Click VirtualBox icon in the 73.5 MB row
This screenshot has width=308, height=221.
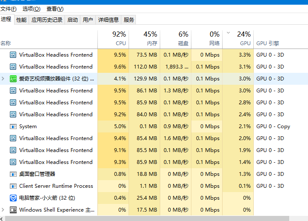[x=13, y=55]
